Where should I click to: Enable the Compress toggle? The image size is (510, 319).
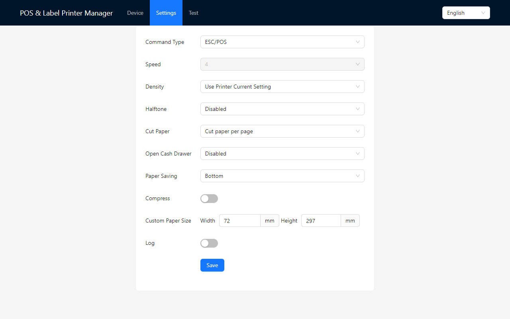point(209,198)
